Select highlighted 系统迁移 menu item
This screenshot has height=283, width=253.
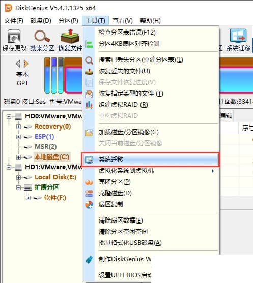click(x=151, y=160)
